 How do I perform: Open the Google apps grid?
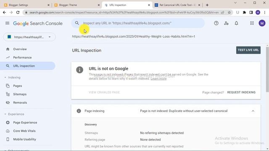tap(252, 23)
